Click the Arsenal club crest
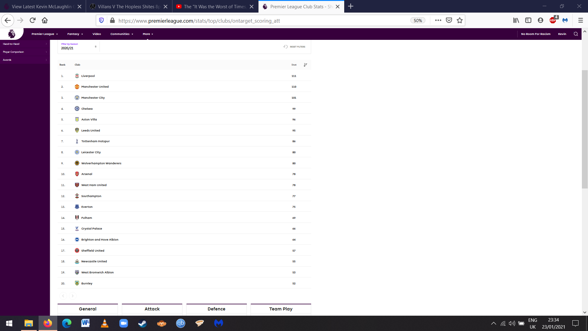 tap(77, 174)
